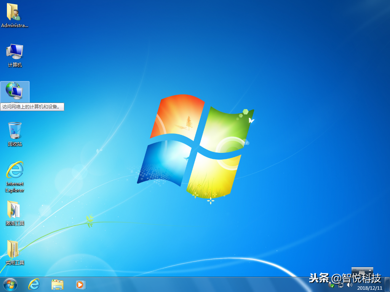390x292 pixels.
Task: Launch Internet Explorer from the taskbar
Action: [34, 285]
